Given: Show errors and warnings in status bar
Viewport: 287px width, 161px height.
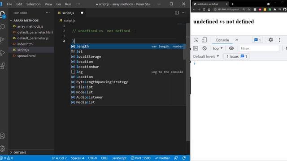Looking at the screenshot, I should coord(7,158).
